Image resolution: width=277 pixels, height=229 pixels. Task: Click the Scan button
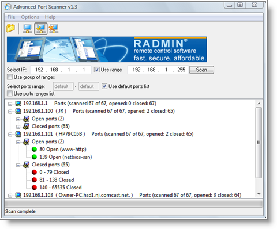[201, 70]
